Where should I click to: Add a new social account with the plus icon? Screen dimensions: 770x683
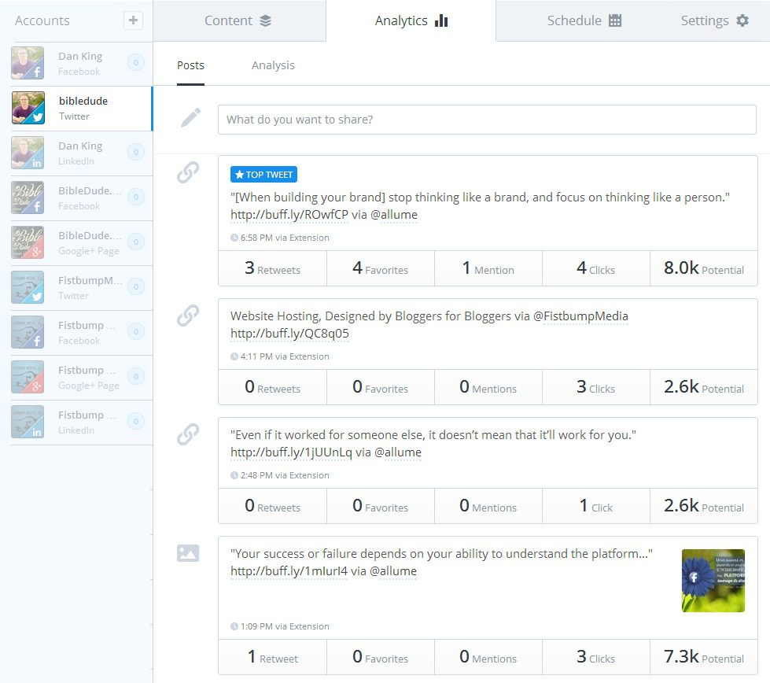pos(134,20)
